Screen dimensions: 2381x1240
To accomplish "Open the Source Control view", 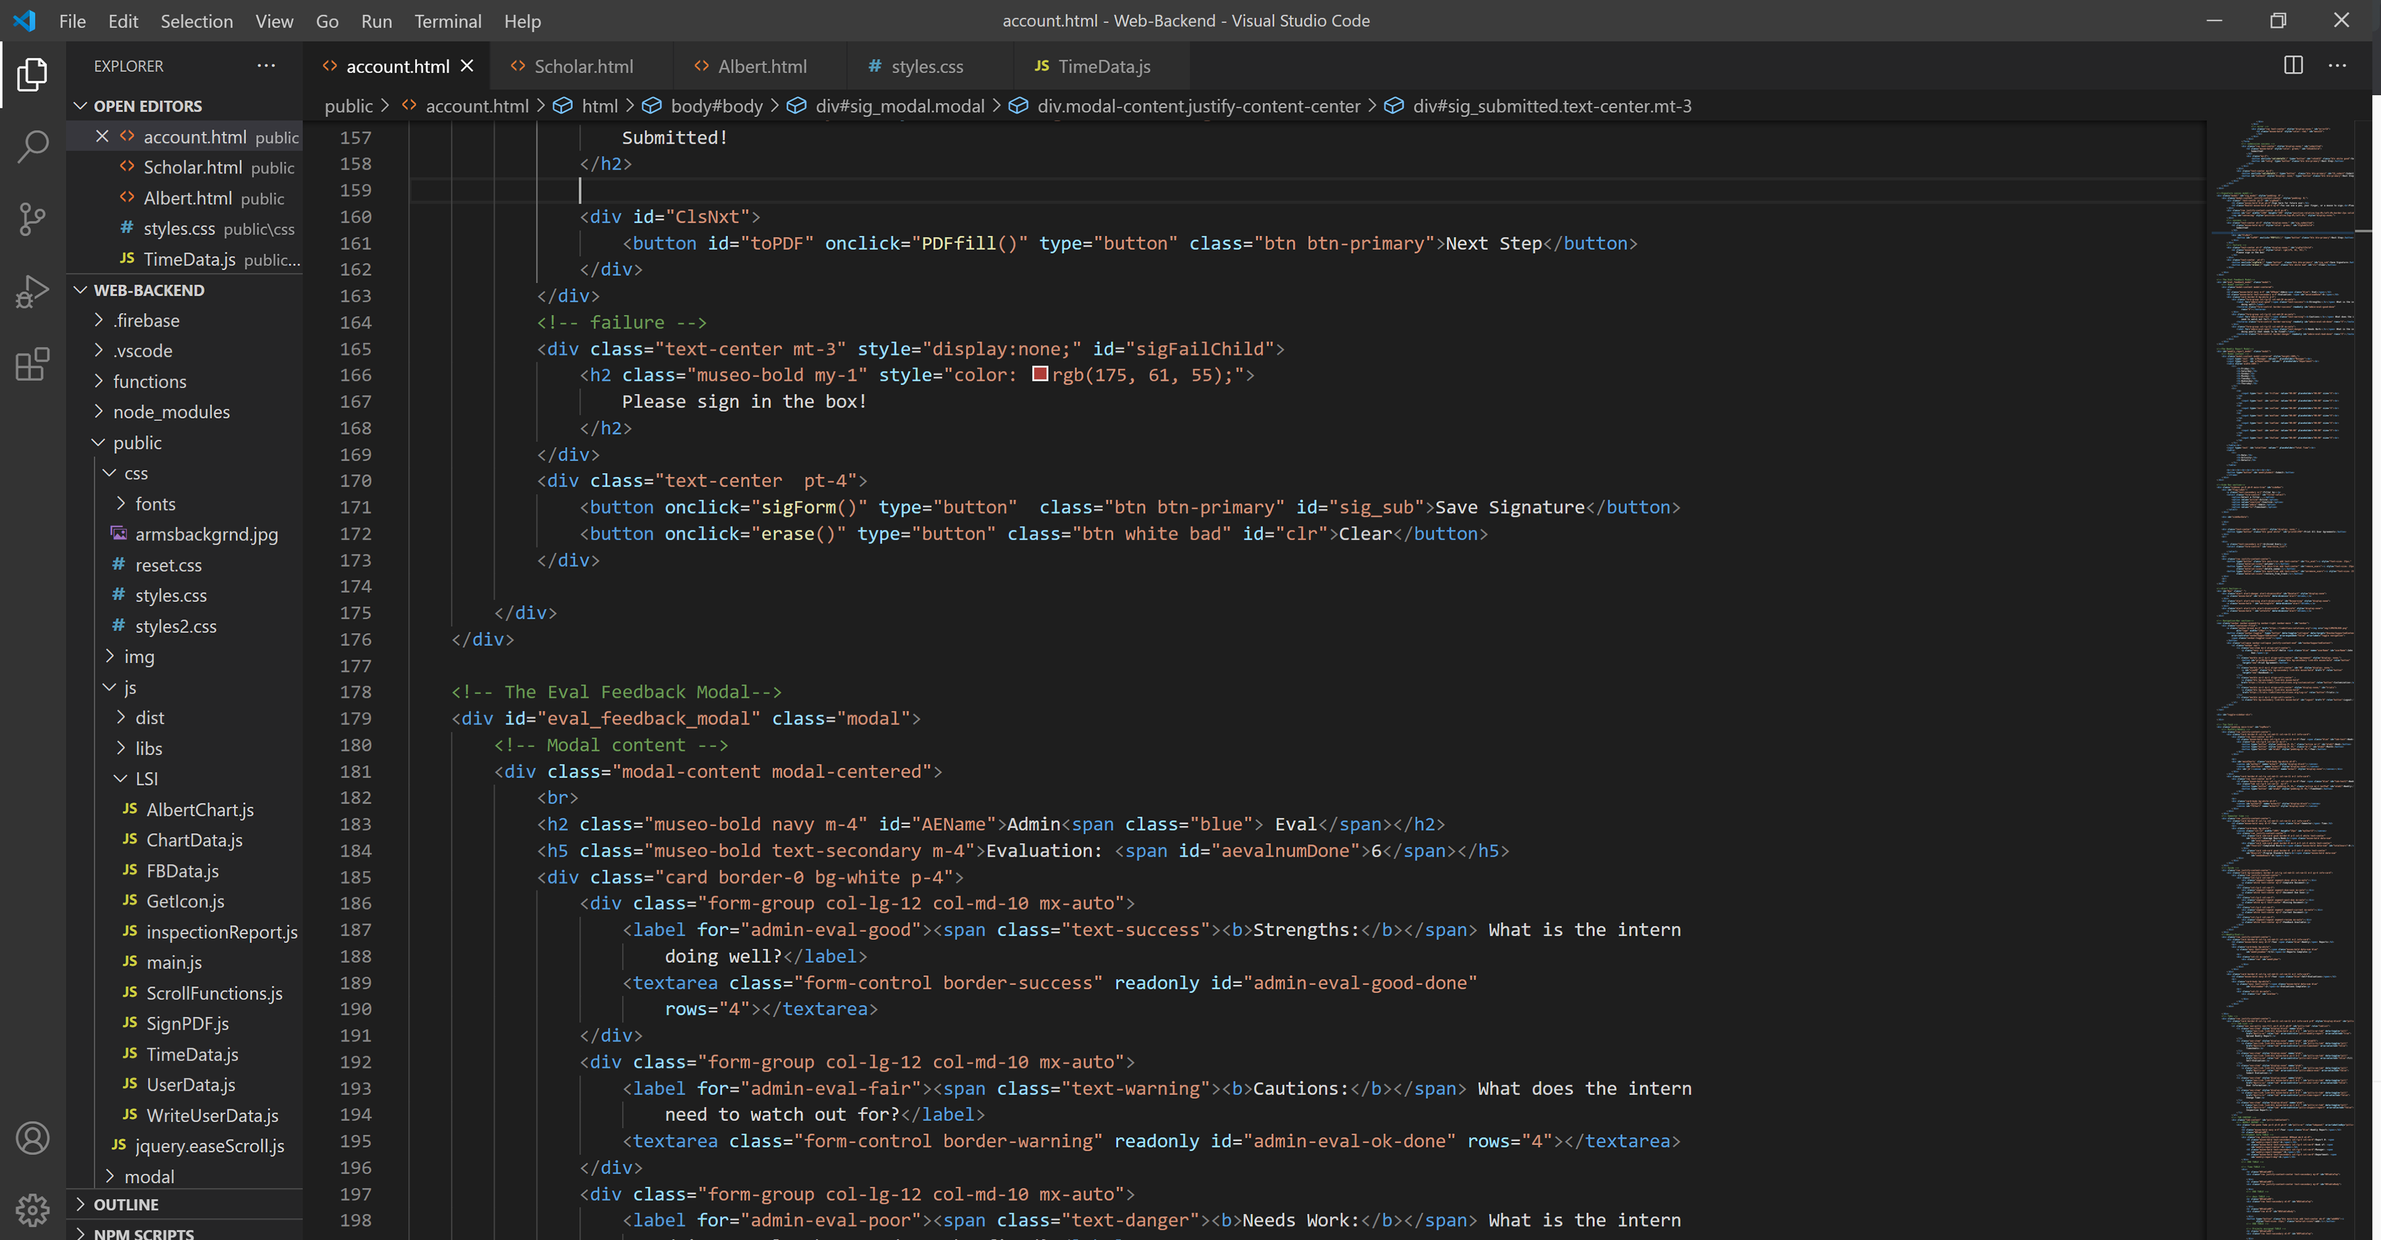I will pyautogui.click(x=32, y=219).
